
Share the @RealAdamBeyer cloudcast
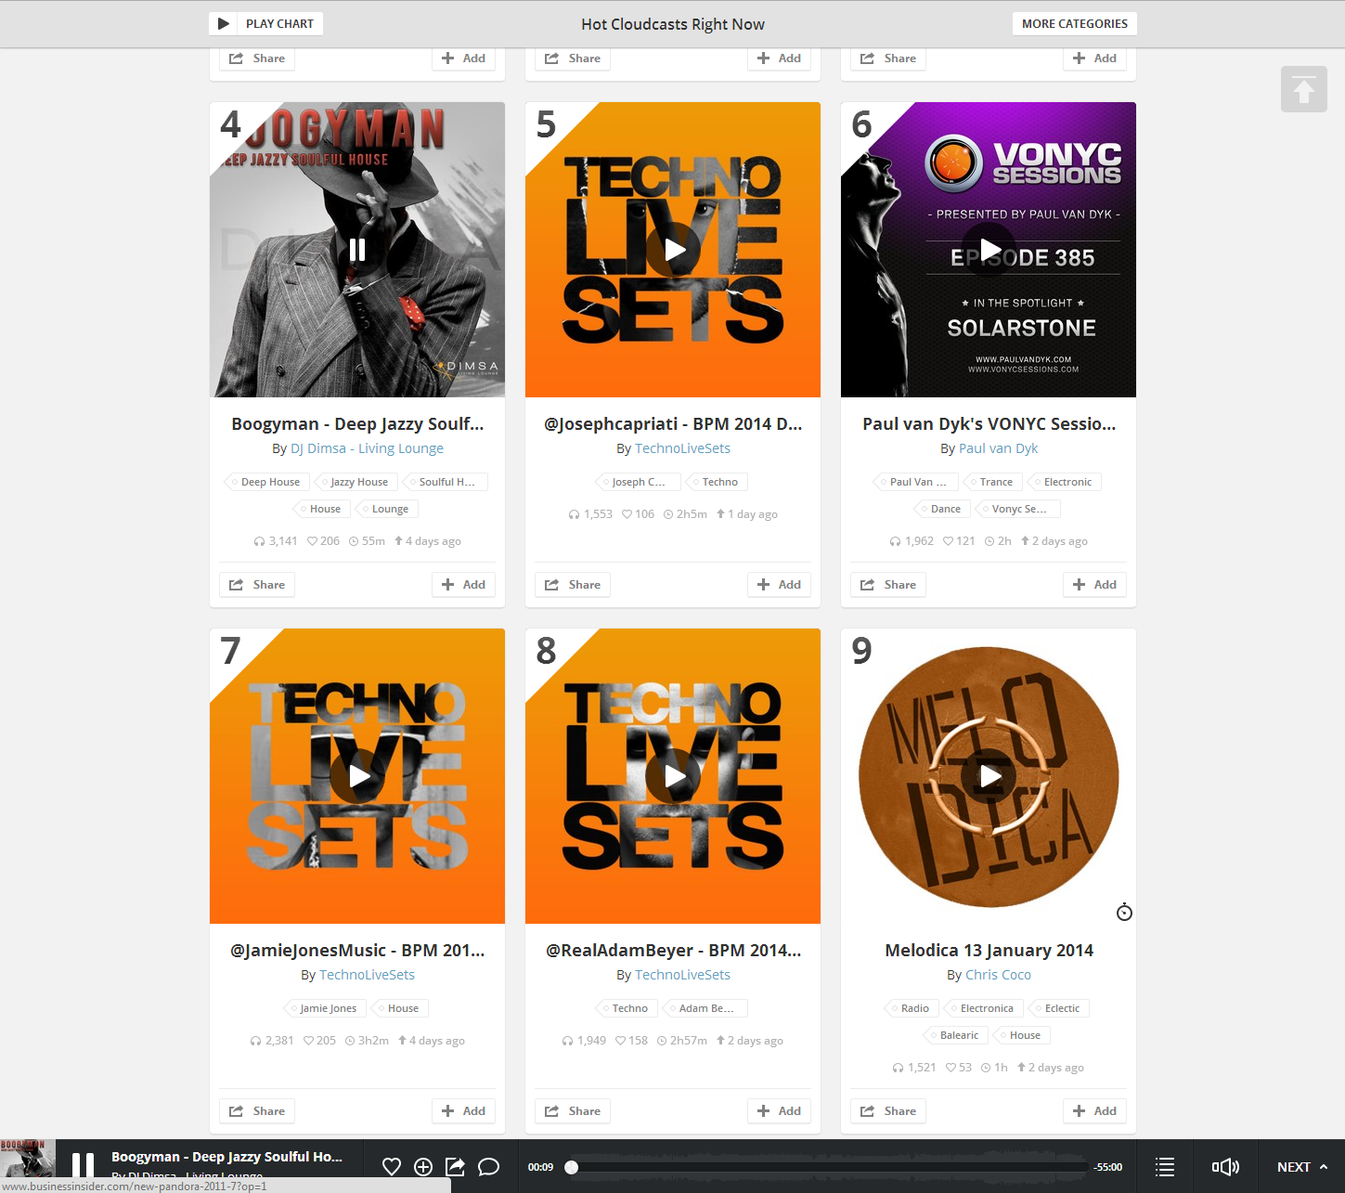pos(573,1111)
